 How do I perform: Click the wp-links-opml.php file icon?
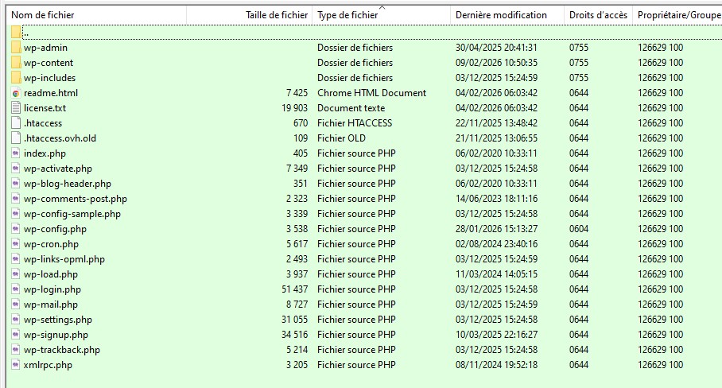coord(16,259)
